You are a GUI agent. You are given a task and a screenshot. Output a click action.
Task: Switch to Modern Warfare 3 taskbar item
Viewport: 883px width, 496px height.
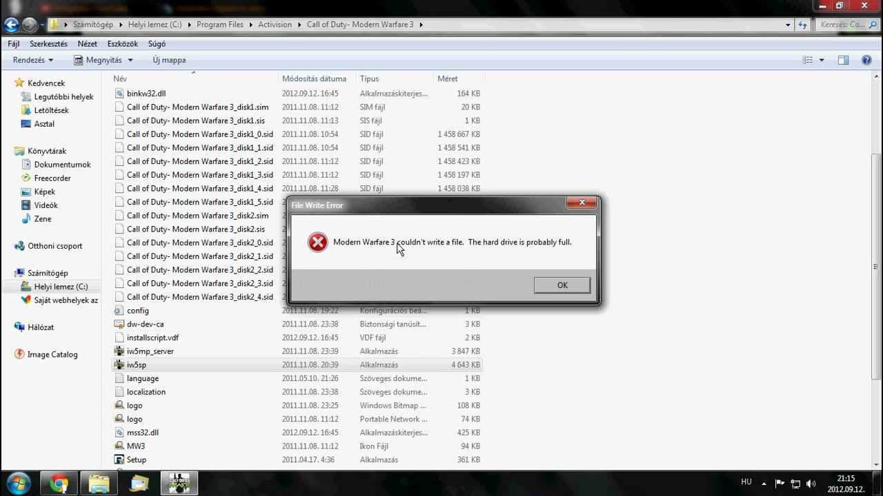coord(179,484)
